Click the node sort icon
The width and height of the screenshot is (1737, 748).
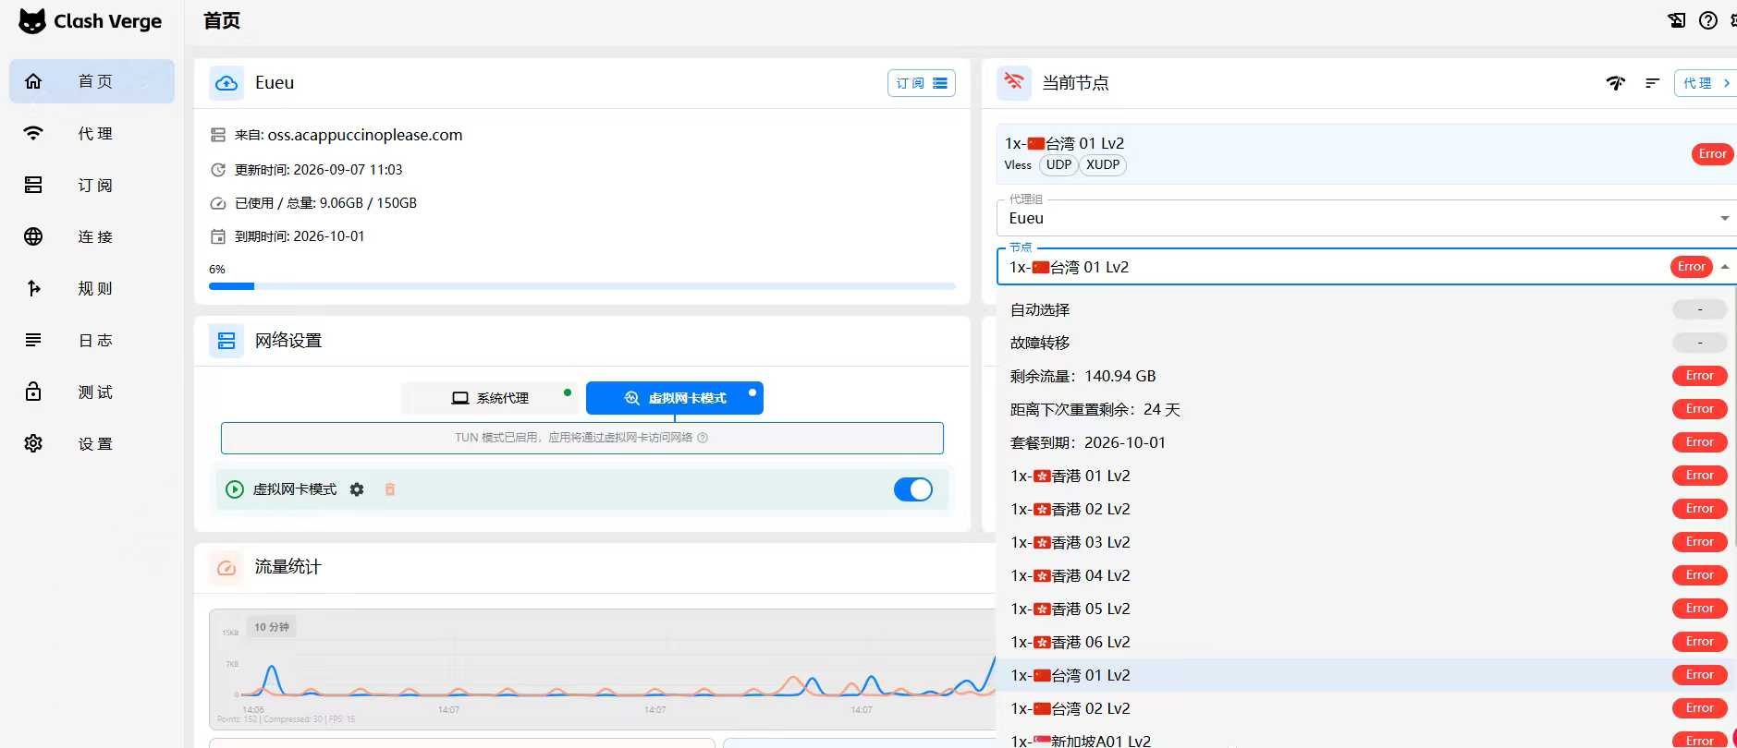click(x=1652, y=83)
